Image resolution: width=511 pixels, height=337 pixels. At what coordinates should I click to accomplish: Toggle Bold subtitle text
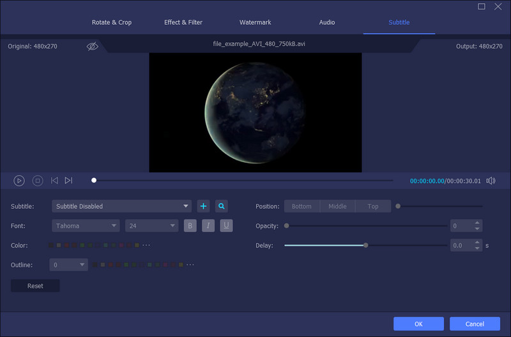click(190, 225)
